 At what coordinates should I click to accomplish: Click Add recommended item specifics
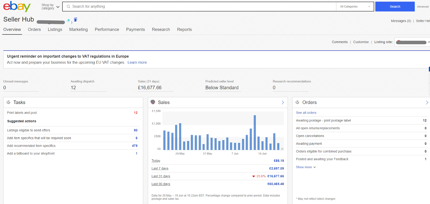(31, 146)
